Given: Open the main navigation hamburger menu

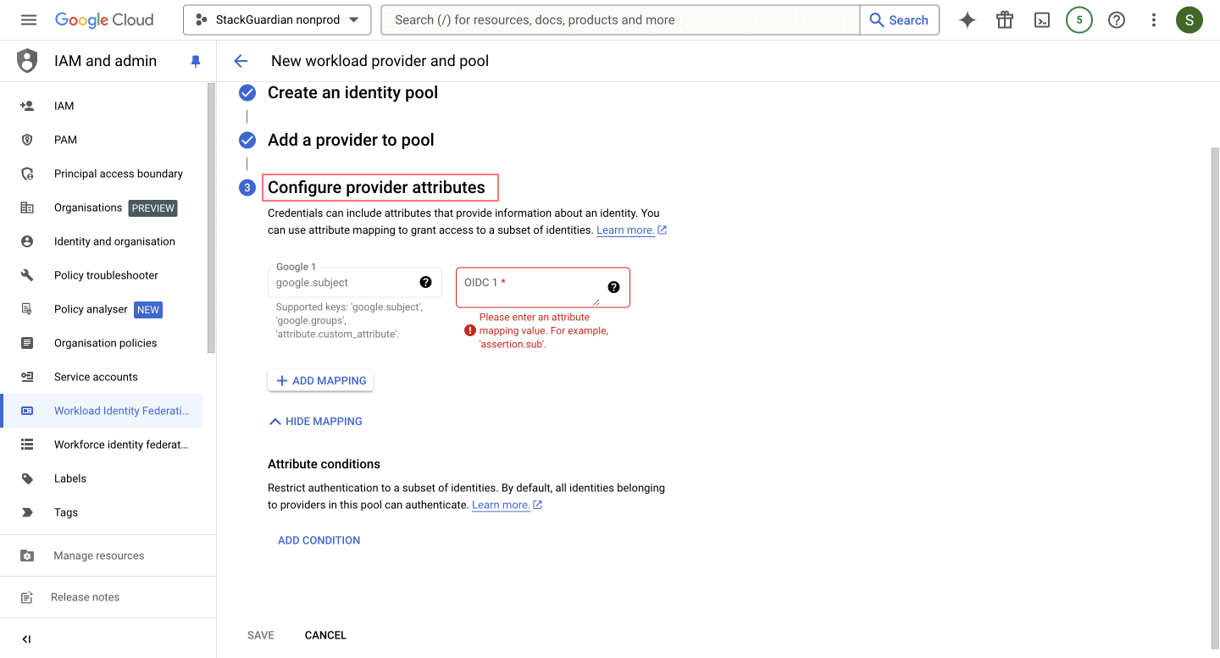Looking at the screenshot, I should pos(29,19).
